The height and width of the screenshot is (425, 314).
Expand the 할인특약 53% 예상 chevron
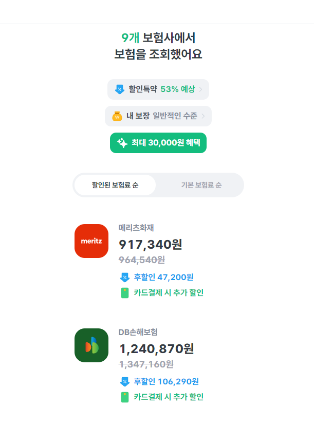coord(200,89)
